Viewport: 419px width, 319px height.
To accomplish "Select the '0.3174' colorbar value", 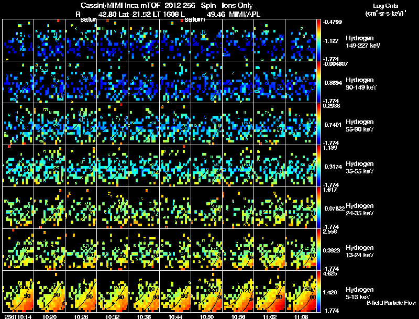I will click(x=333, y=167).
